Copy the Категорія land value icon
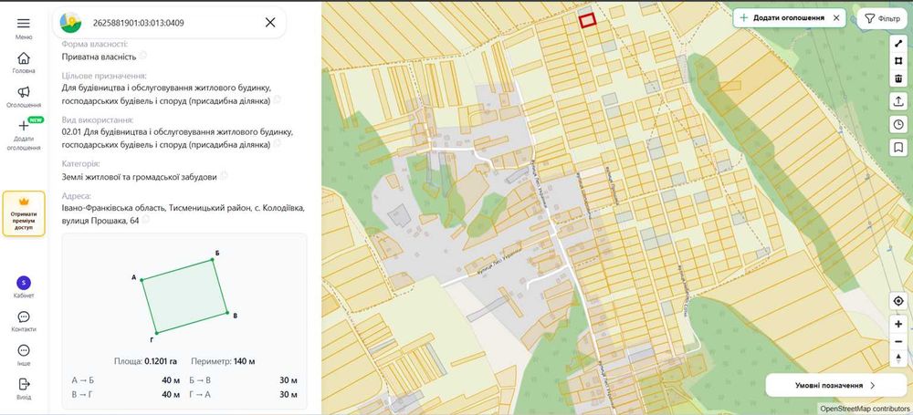Screen dimensions: 913x415 pos(224,176)
